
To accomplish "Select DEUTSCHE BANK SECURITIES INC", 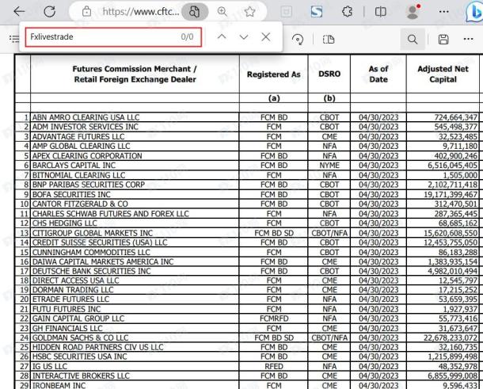I will pyautogui.click(x=92, y=271).
